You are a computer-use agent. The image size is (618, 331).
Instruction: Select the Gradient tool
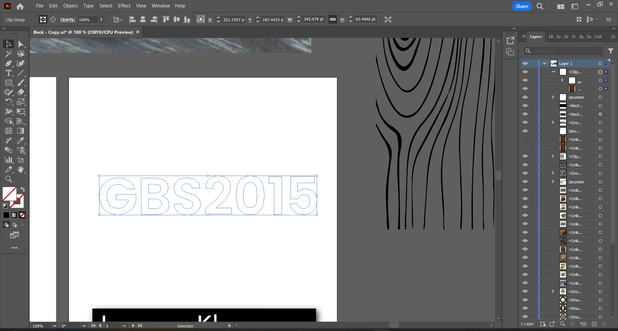(21, 131)
